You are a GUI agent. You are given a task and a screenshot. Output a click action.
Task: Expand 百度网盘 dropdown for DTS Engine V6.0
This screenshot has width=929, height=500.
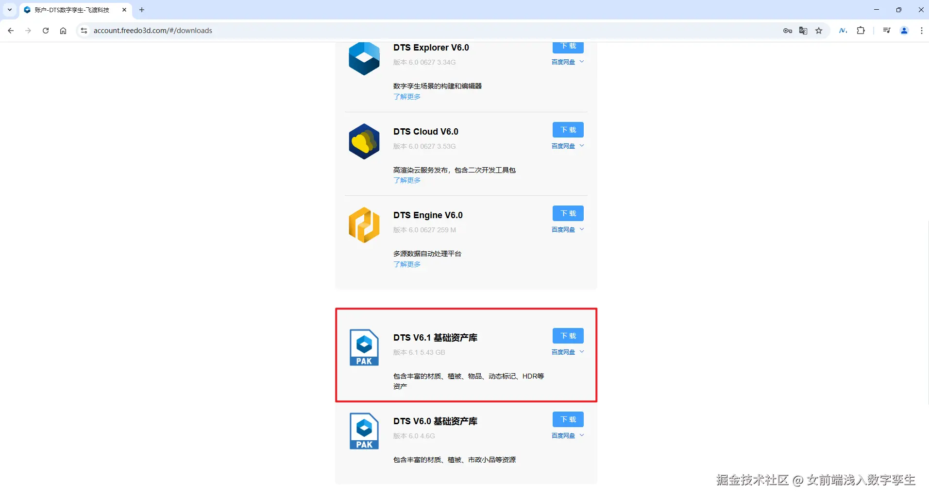[x=568, y=230]
